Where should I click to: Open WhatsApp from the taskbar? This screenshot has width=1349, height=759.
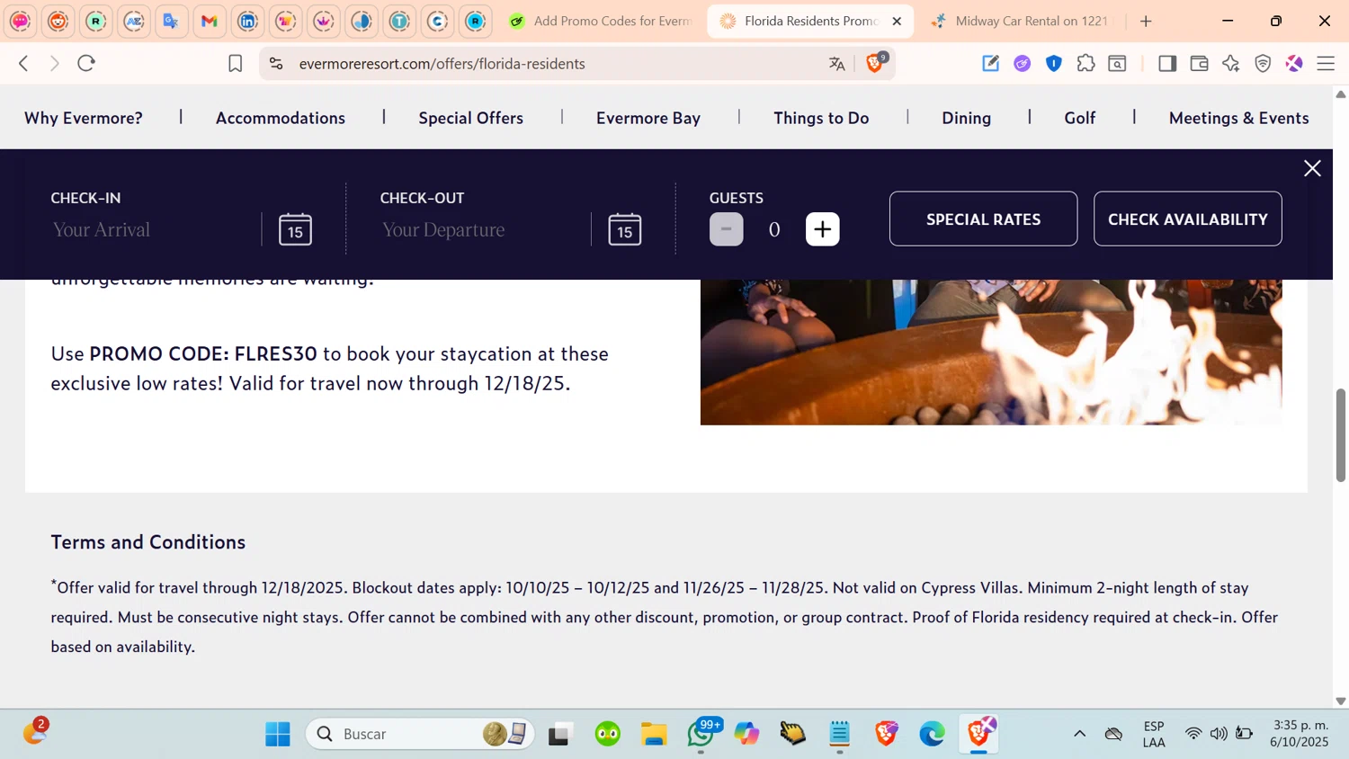pos(701,734)
